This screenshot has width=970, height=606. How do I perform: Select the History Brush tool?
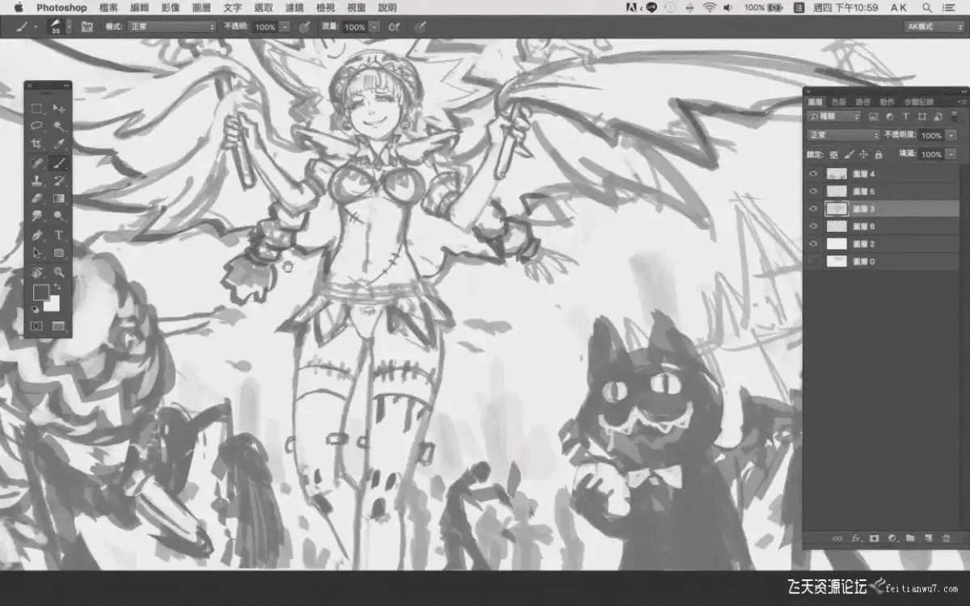coord(59,180)
